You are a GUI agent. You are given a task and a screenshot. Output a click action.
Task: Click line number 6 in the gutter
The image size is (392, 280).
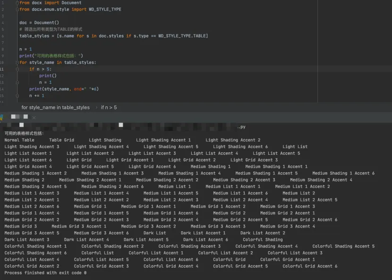[x=2, y=36]
